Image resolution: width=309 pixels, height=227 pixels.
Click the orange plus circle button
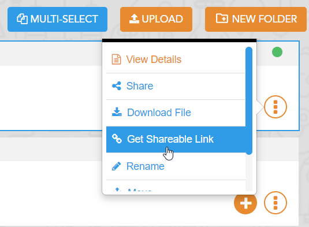[245, 203]
